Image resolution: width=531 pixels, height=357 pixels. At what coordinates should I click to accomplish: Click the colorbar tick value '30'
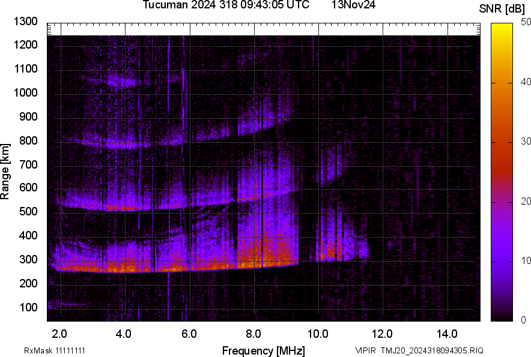tap(526, 142)
